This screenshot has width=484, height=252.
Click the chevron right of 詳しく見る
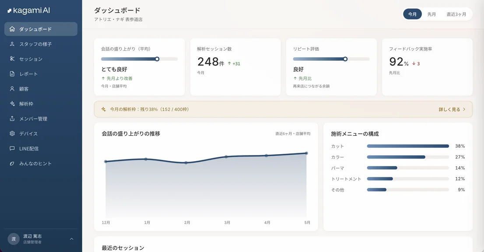[464, 109]
